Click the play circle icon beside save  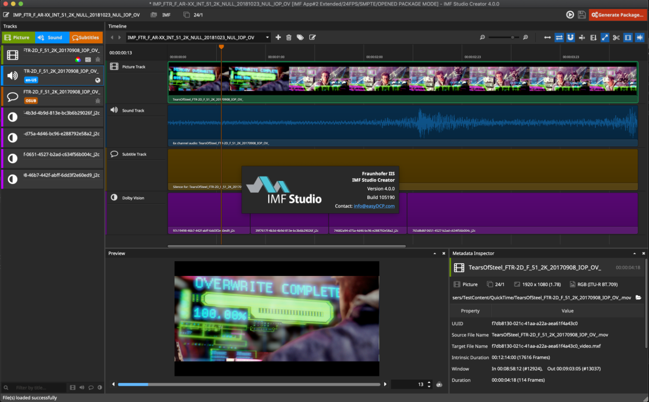(x=570, y=15)
